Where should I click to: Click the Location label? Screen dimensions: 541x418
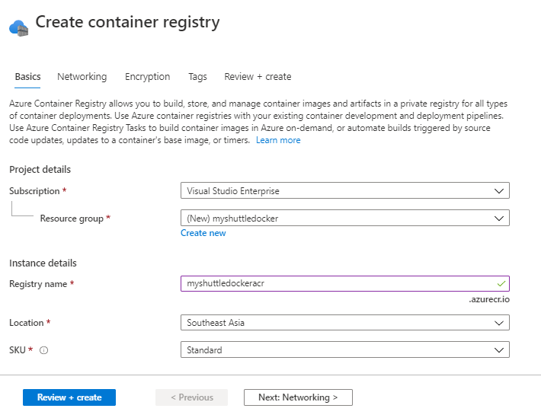(27, 323)
